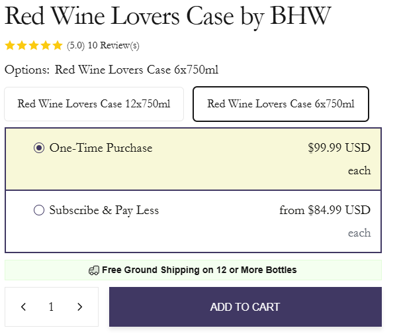Open the 10 Review(s) link
The height and width of the screenshot is (336, 401).
(x=113, y=46)
